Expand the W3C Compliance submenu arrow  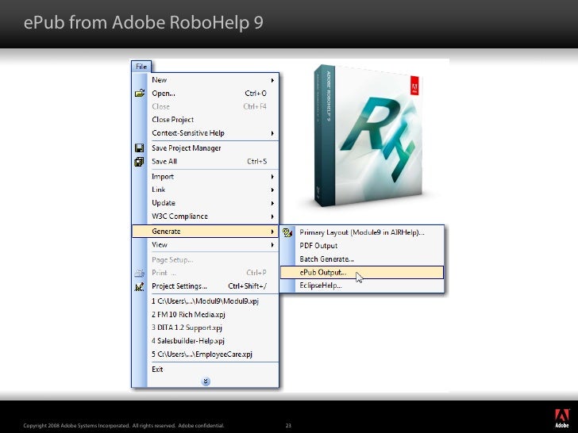click(x=272, y=216)
